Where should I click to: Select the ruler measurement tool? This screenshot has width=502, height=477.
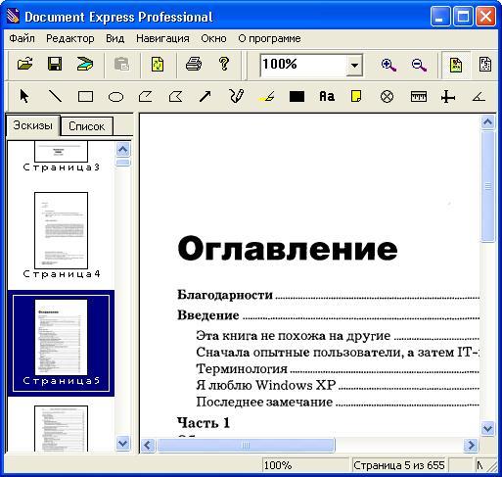click(419, 97)
